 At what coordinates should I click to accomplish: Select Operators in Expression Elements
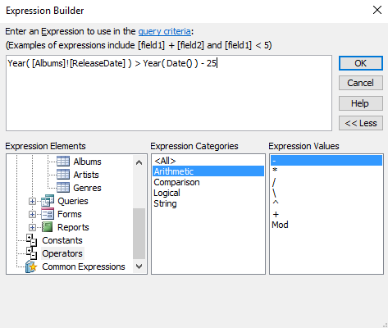pyautogui.click(x=62, y=253)
